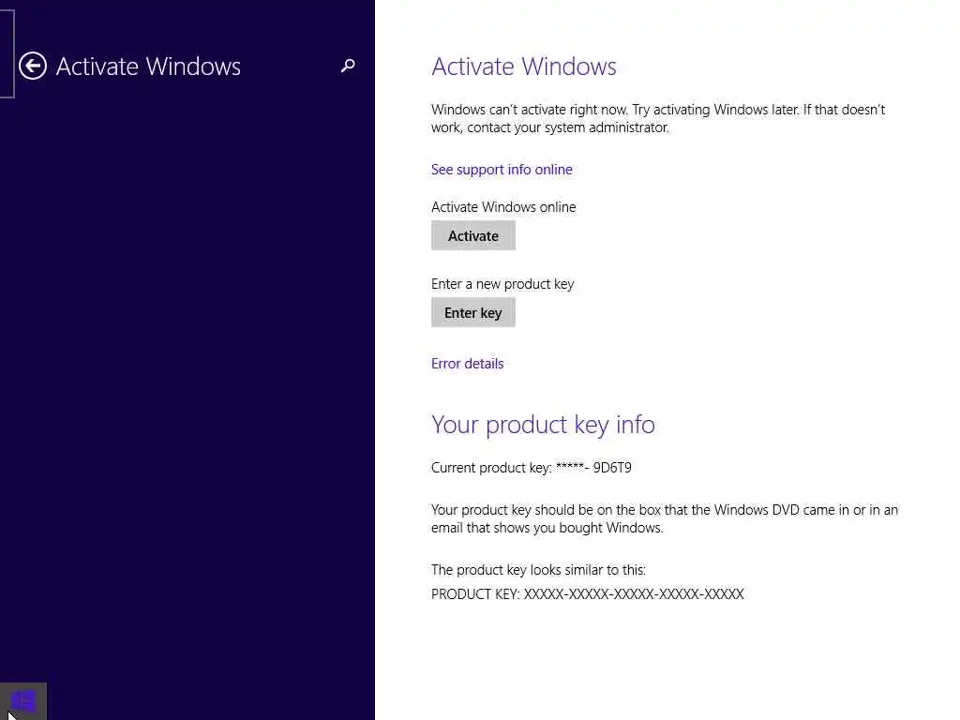Click the Enter a new product key label
960x720 pixels.
pyautogui.click(x=502, y=284)
